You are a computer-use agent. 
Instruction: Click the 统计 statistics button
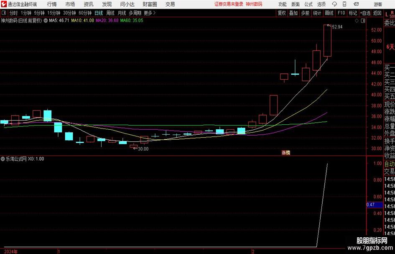317,13
